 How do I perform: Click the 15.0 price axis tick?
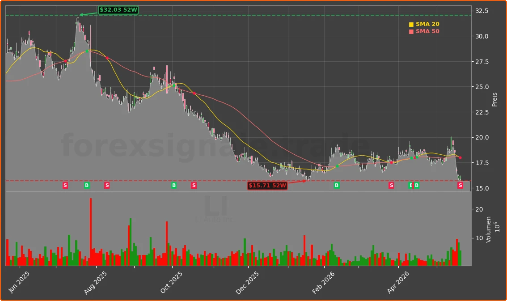click(482, 188)
